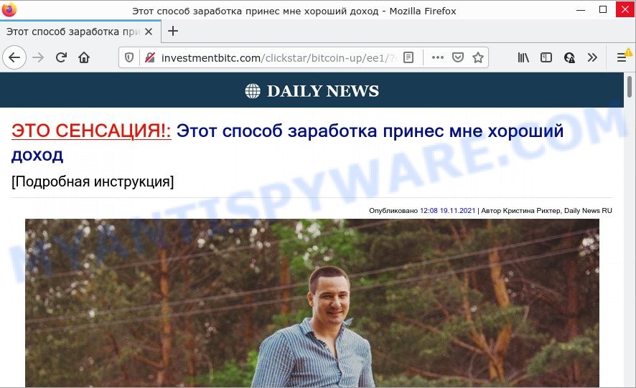Close the current browser tab
The width and height of the screenshot is (636, 388).
point(149,32)
